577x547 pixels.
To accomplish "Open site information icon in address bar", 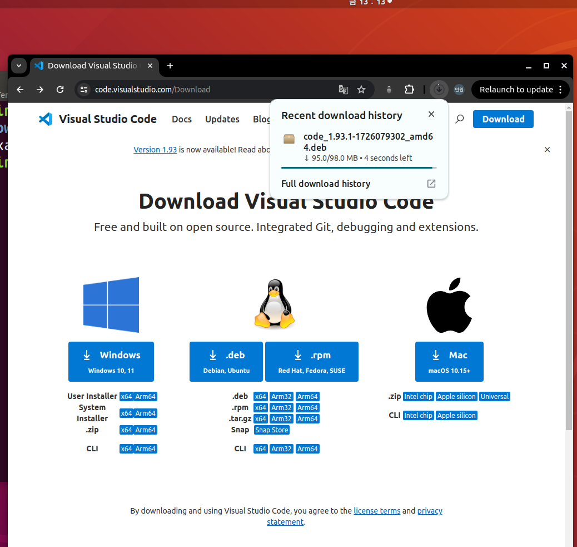I will tap(84, 90).
